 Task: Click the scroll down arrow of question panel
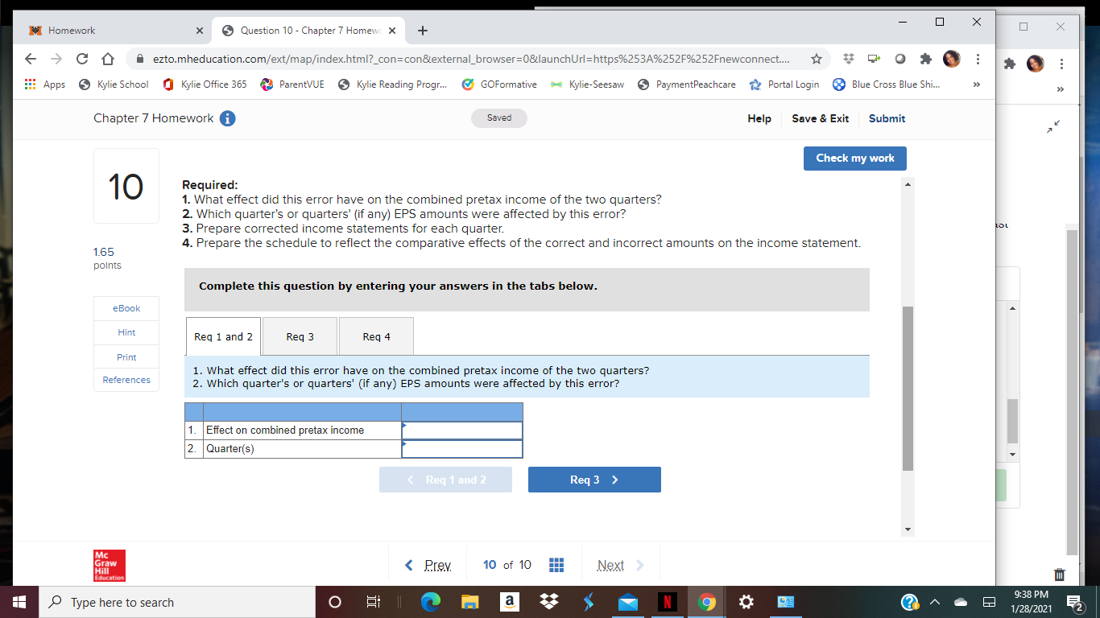[908, 530]
